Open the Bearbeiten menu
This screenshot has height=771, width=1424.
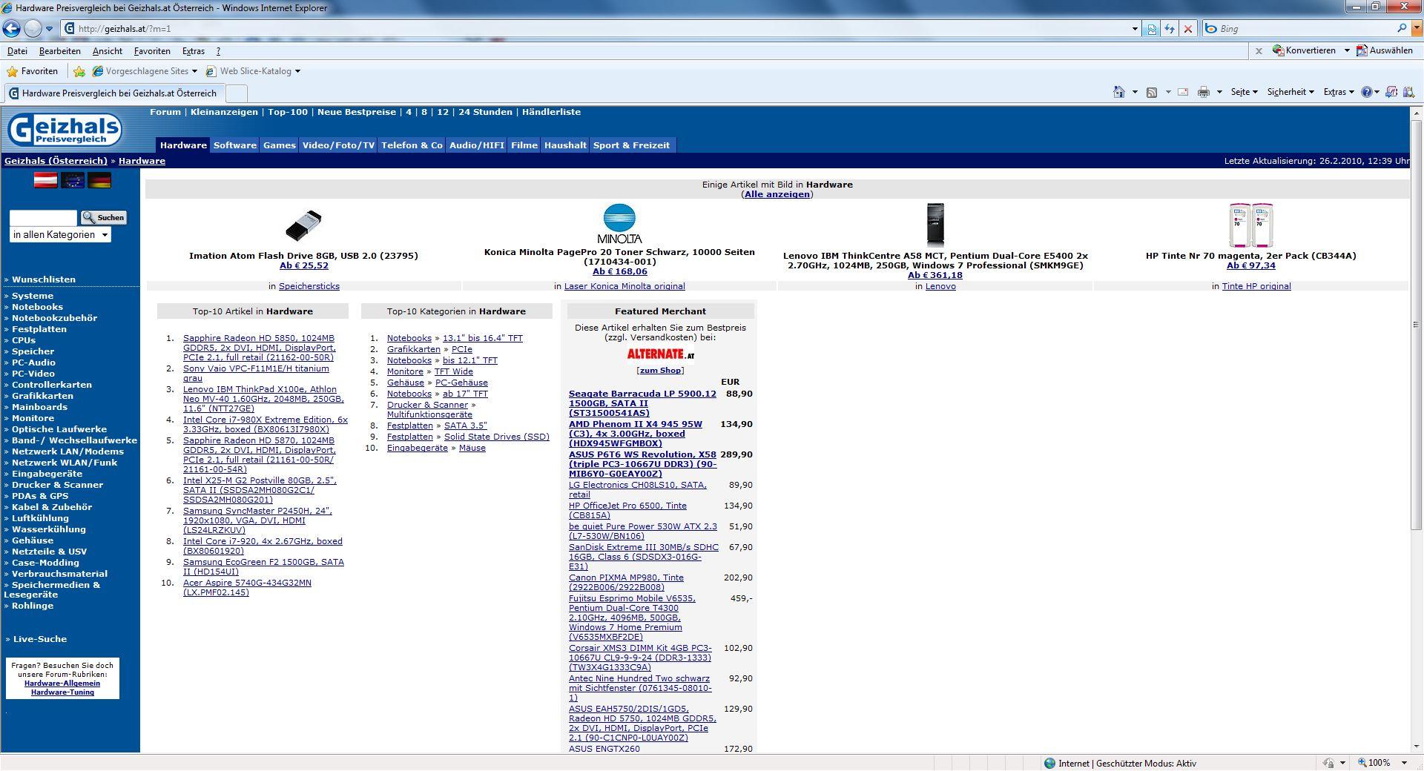[x=60, y=51]
